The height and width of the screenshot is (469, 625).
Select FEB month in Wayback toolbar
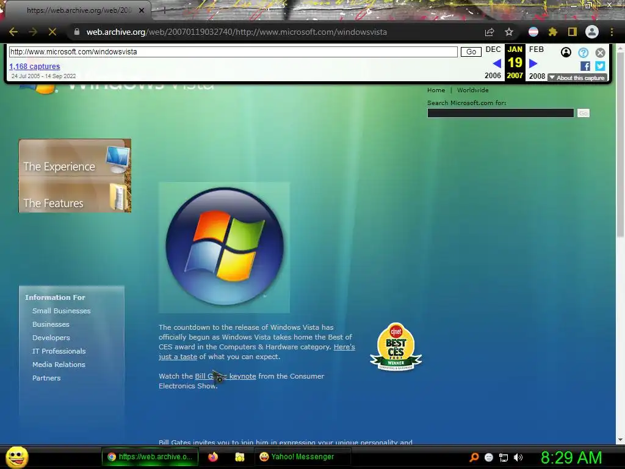click(x=536, y=49)
